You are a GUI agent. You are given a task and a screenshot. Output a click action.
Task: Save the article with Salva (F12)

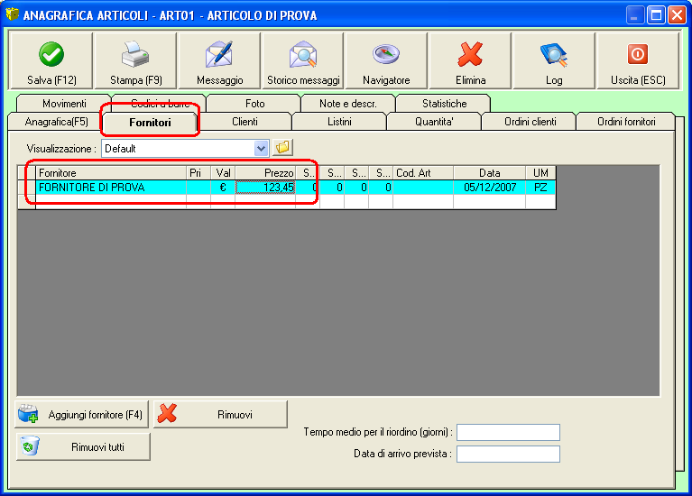51,61
